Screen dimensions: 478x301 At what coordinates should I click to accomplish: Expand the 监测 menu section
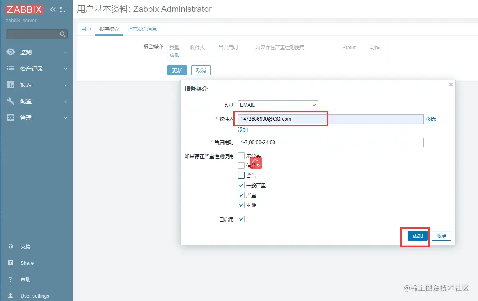pyautogui.click(x=36, y=52)
